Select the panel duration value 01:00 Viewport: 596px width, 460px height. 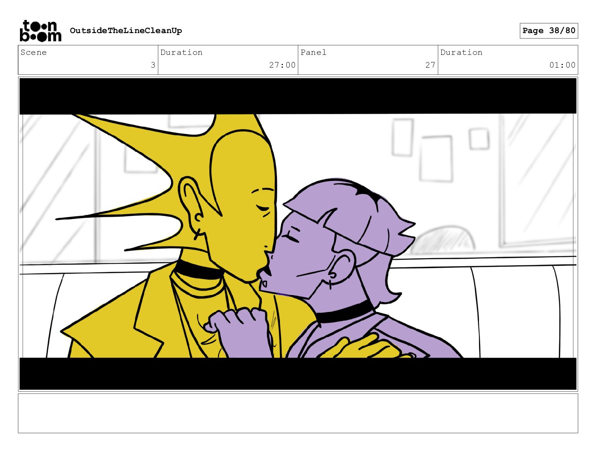[562, 65]
